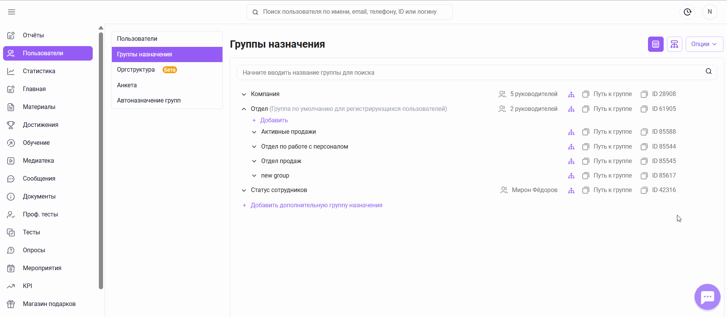Open the Опции dropdown
The height and width of the screenshot is (317, 727).
coord(704,44)
